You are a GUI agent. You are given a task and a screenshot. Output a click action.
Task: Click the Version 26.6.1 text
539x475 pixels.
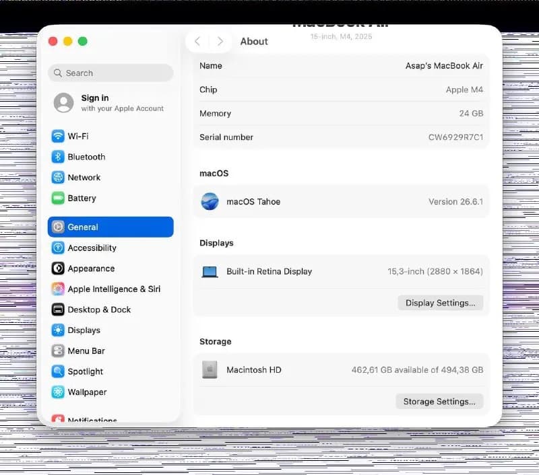(455, 201)
